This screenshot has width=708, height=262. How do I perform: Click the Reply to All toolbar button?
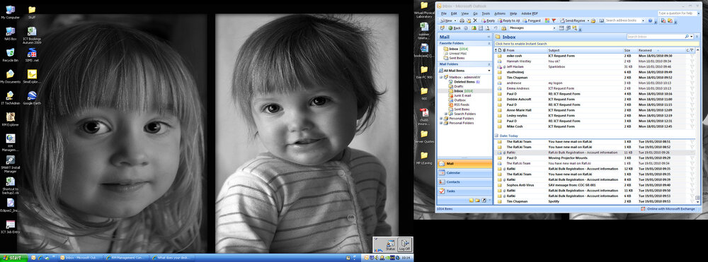[508, 20]
